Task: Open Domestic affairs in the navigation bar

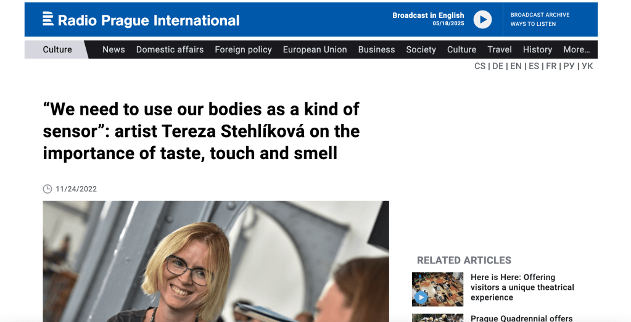Action: (x=170, y=49)
